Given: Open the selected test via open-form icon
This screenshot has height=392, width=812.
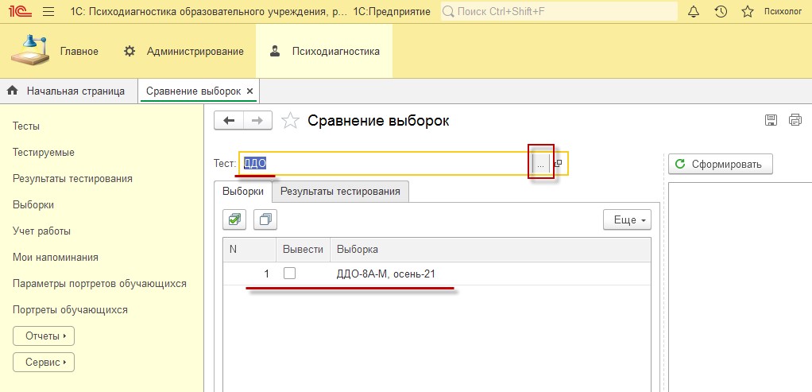Looking at the screenshot, I should (558, 163).
